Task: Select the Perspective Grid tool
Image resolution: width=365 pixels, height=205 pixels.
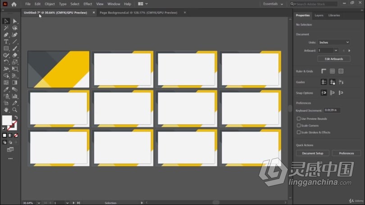Action: click(x=15, y=76)
